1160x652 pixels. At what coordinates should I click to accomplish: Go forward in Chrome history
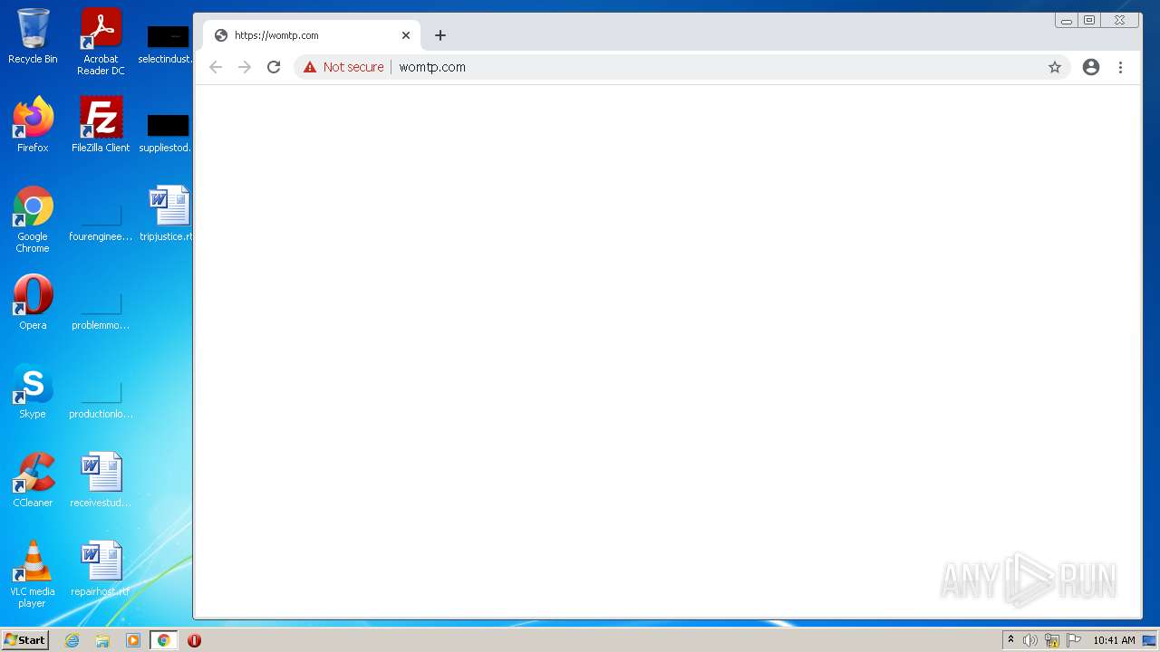245,67
